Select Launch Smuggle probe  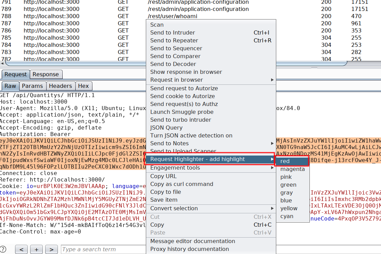coord(211,112)
